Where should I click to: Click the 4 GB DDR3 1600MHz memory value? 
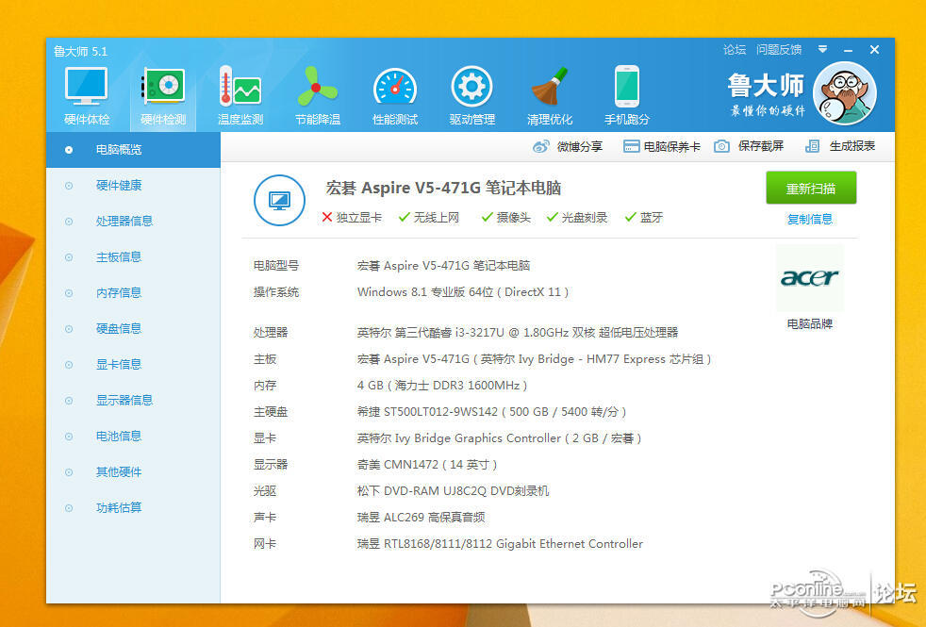[x=441, y=386]
